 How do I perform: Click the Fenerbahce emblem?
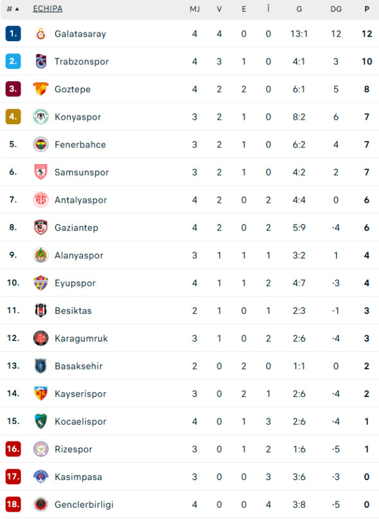point(41,144)
